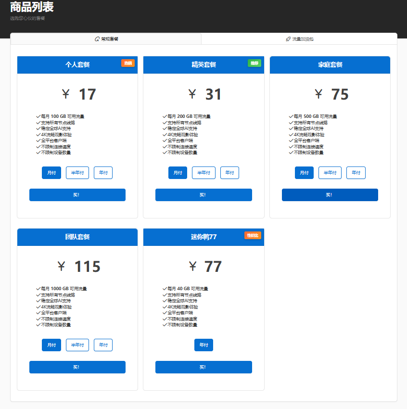Click the 精英套餐 card title
Viewport: 407px width, 409px height.
click(x=203, y=64)
